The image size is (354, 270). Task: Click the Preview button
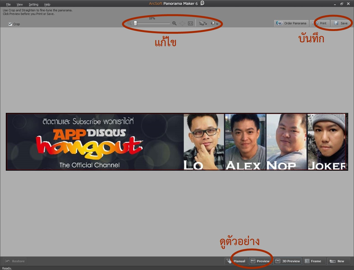click(260, 261)
